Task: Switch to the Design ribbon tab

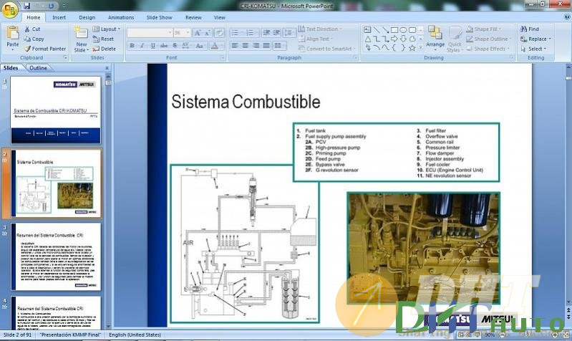Action: click(x=87, y=17)
